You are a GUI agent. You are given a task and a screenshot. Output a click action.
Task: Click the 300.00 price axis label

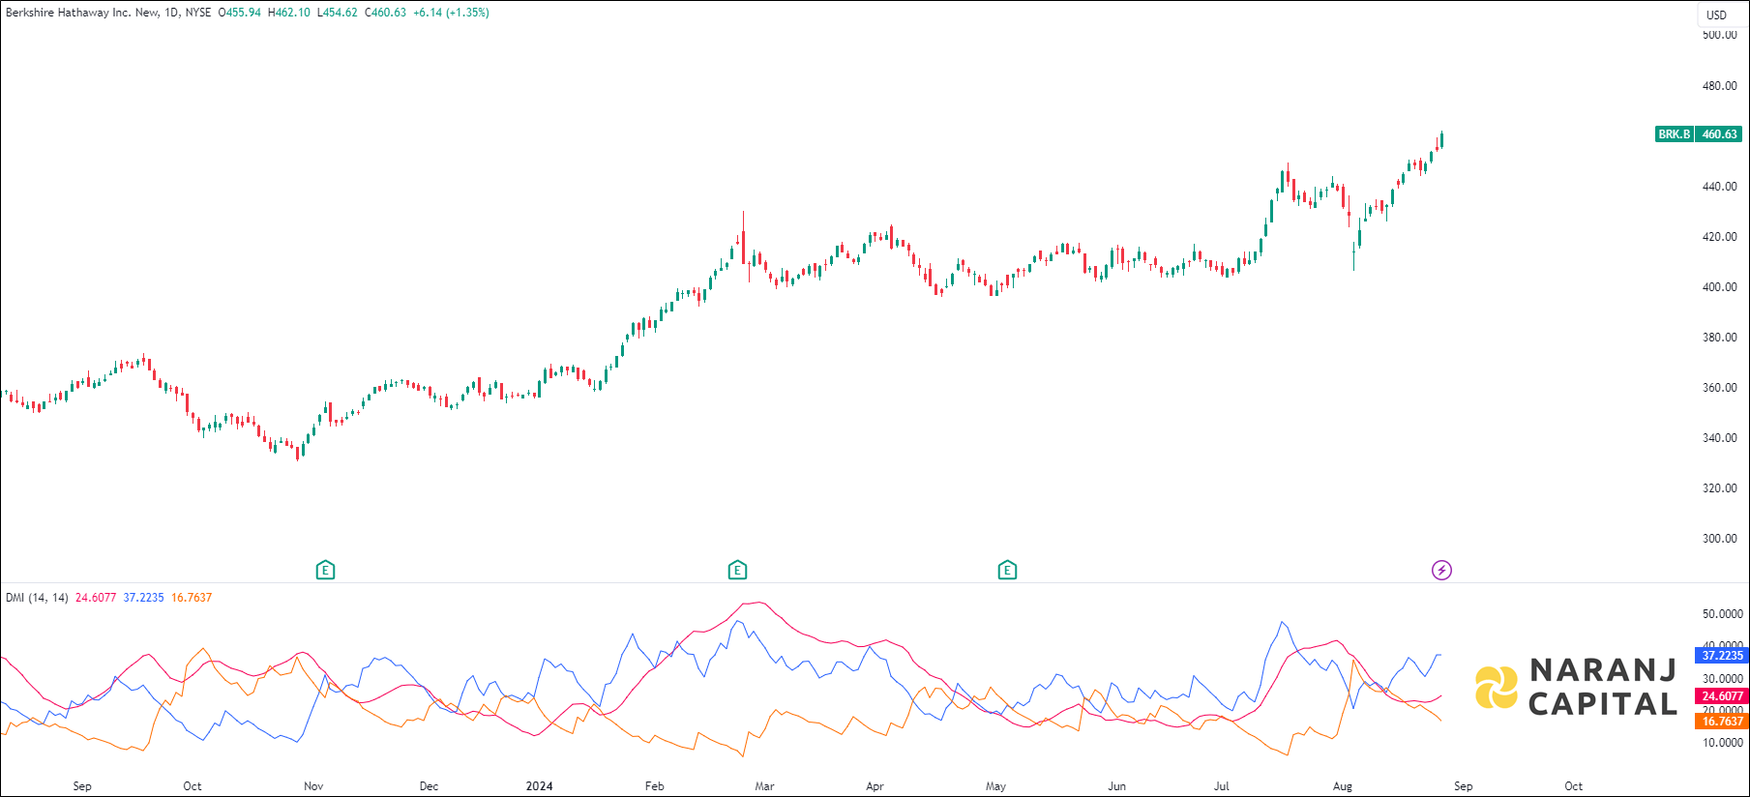(x=1719, y=539)
